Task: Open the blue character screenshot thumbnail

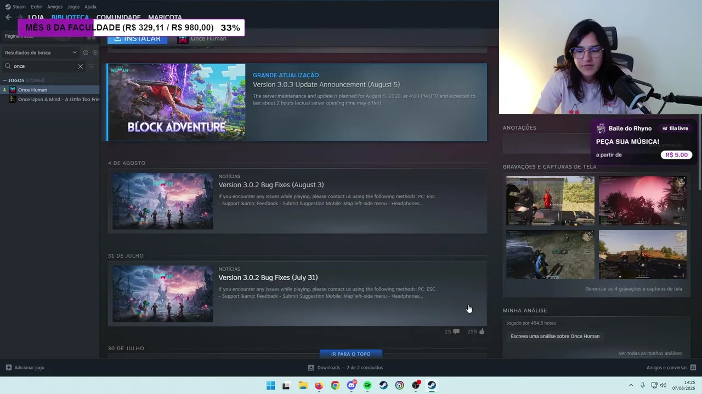Action: (x=550, y=254)
